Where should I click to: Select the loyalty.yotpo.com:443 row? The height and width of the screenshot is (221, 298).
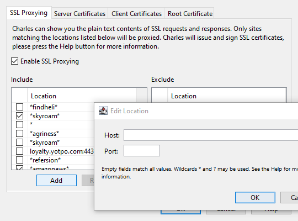coord(62,151)
